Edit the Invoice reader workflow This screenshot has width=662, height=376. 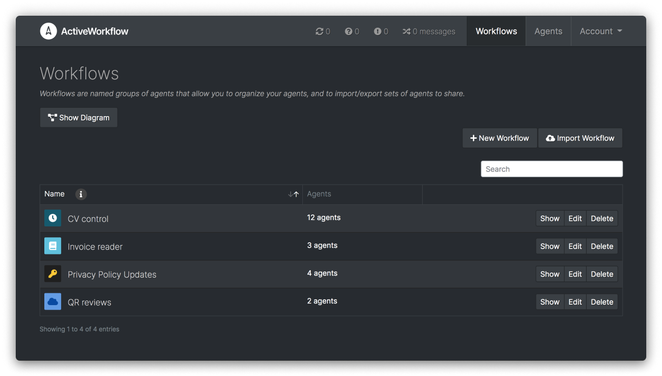575,246
